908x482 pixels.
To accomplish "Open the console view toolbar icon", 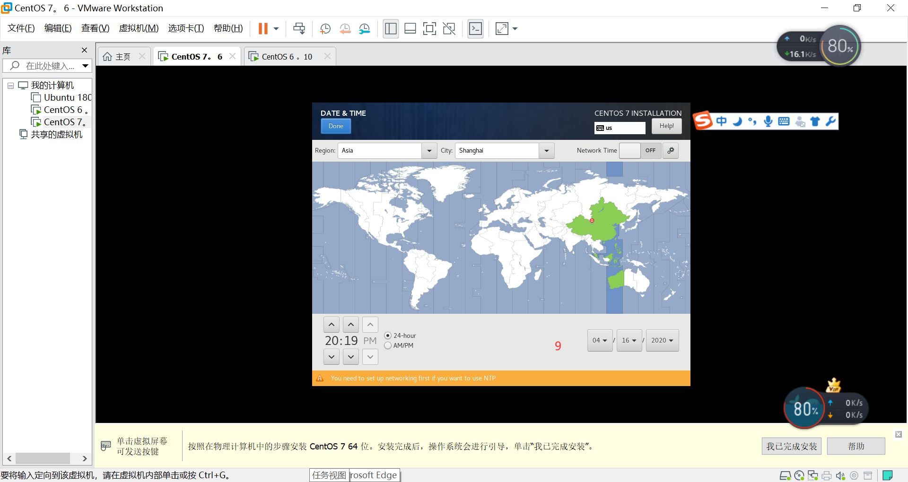I will click(x=475, y=29).
